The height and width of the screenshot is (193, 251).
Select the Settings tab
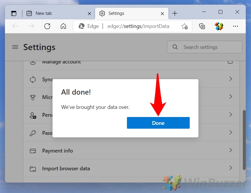(x=132, y=13)
